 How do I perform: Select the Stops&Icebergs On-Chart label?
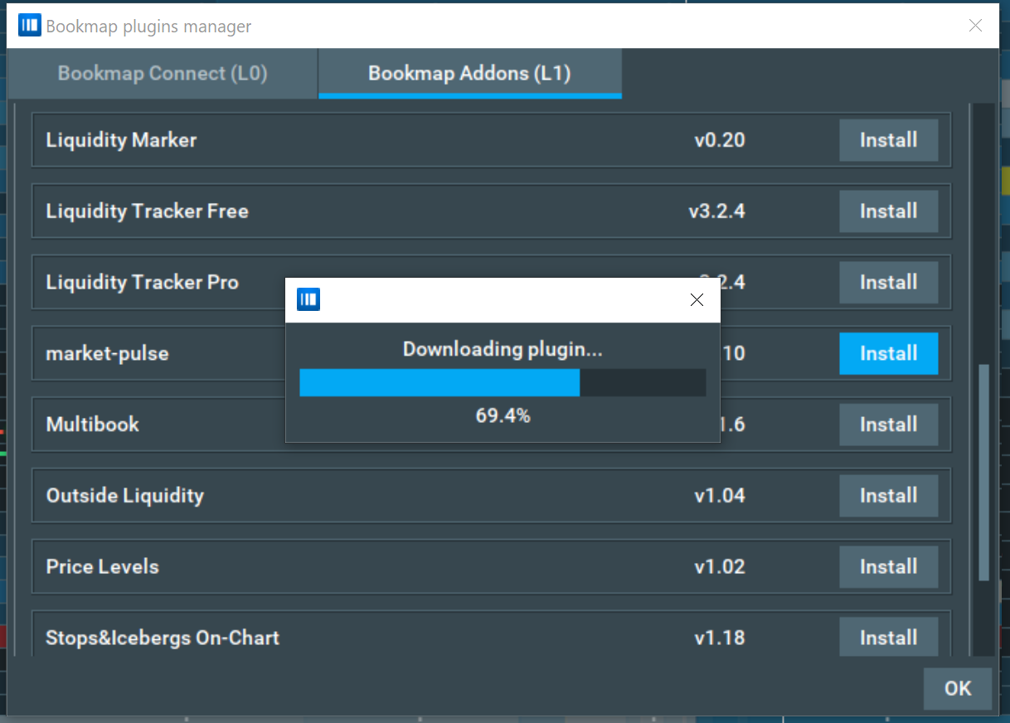(163, 638)
